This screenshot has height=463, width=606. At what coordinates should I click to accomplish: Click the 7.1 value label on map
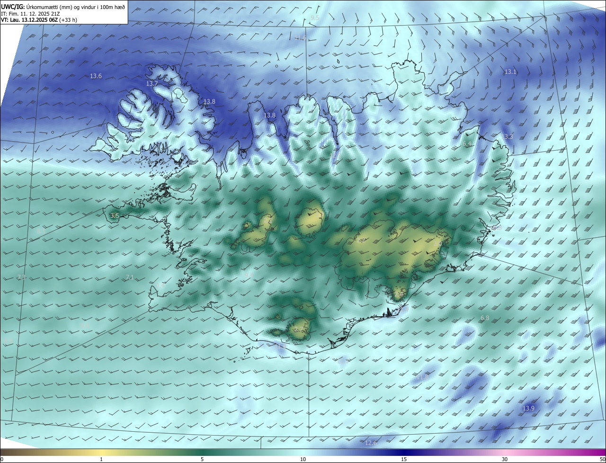pos(130,277)
